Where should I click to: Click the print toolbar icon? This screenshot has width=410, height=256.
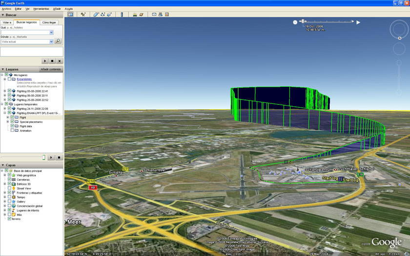(x=161, y=14)
